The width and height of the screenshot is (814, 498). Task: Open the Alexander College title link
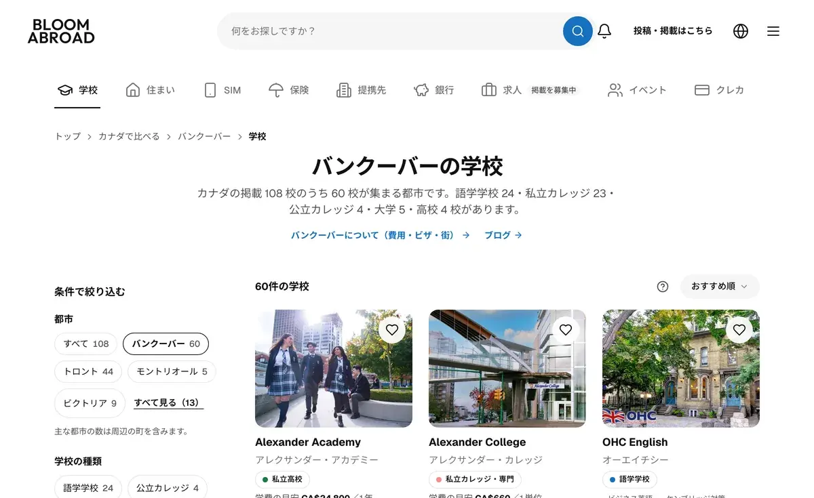478,442
